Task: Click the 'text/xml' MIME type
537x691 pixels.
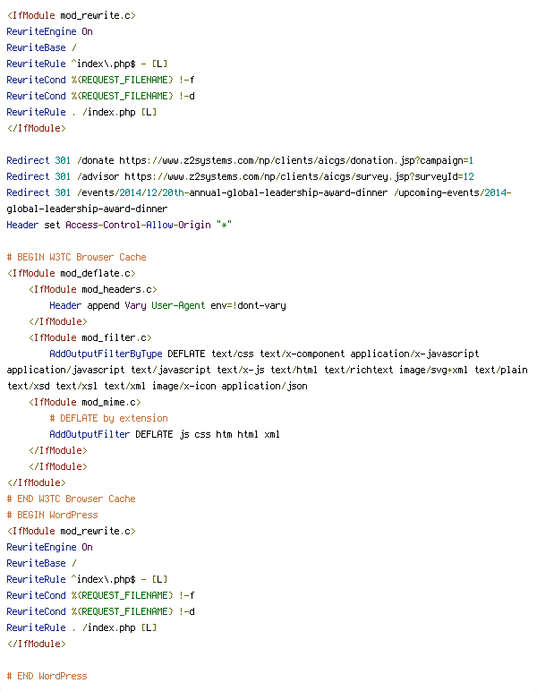Action: point(124,386)
